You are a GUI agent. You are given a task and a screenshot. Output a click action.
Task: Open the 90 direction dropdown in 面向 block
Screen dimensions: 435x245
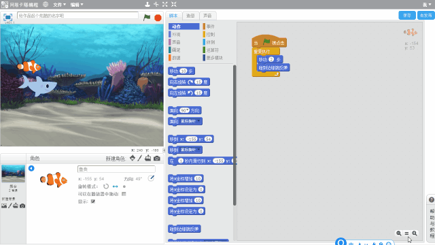pyautogui.click(x=184, y=110)
